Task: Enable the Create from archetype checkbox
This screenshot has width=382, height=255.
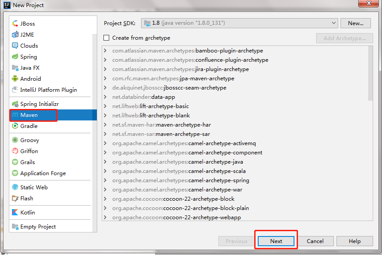Action: (106, 37)
